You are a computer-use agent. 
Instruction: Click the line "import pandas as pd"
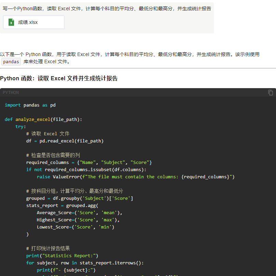point(30,105)
